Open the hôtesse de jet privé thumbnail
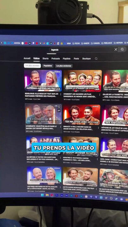 pyautogui.click(x=115, y=115)
